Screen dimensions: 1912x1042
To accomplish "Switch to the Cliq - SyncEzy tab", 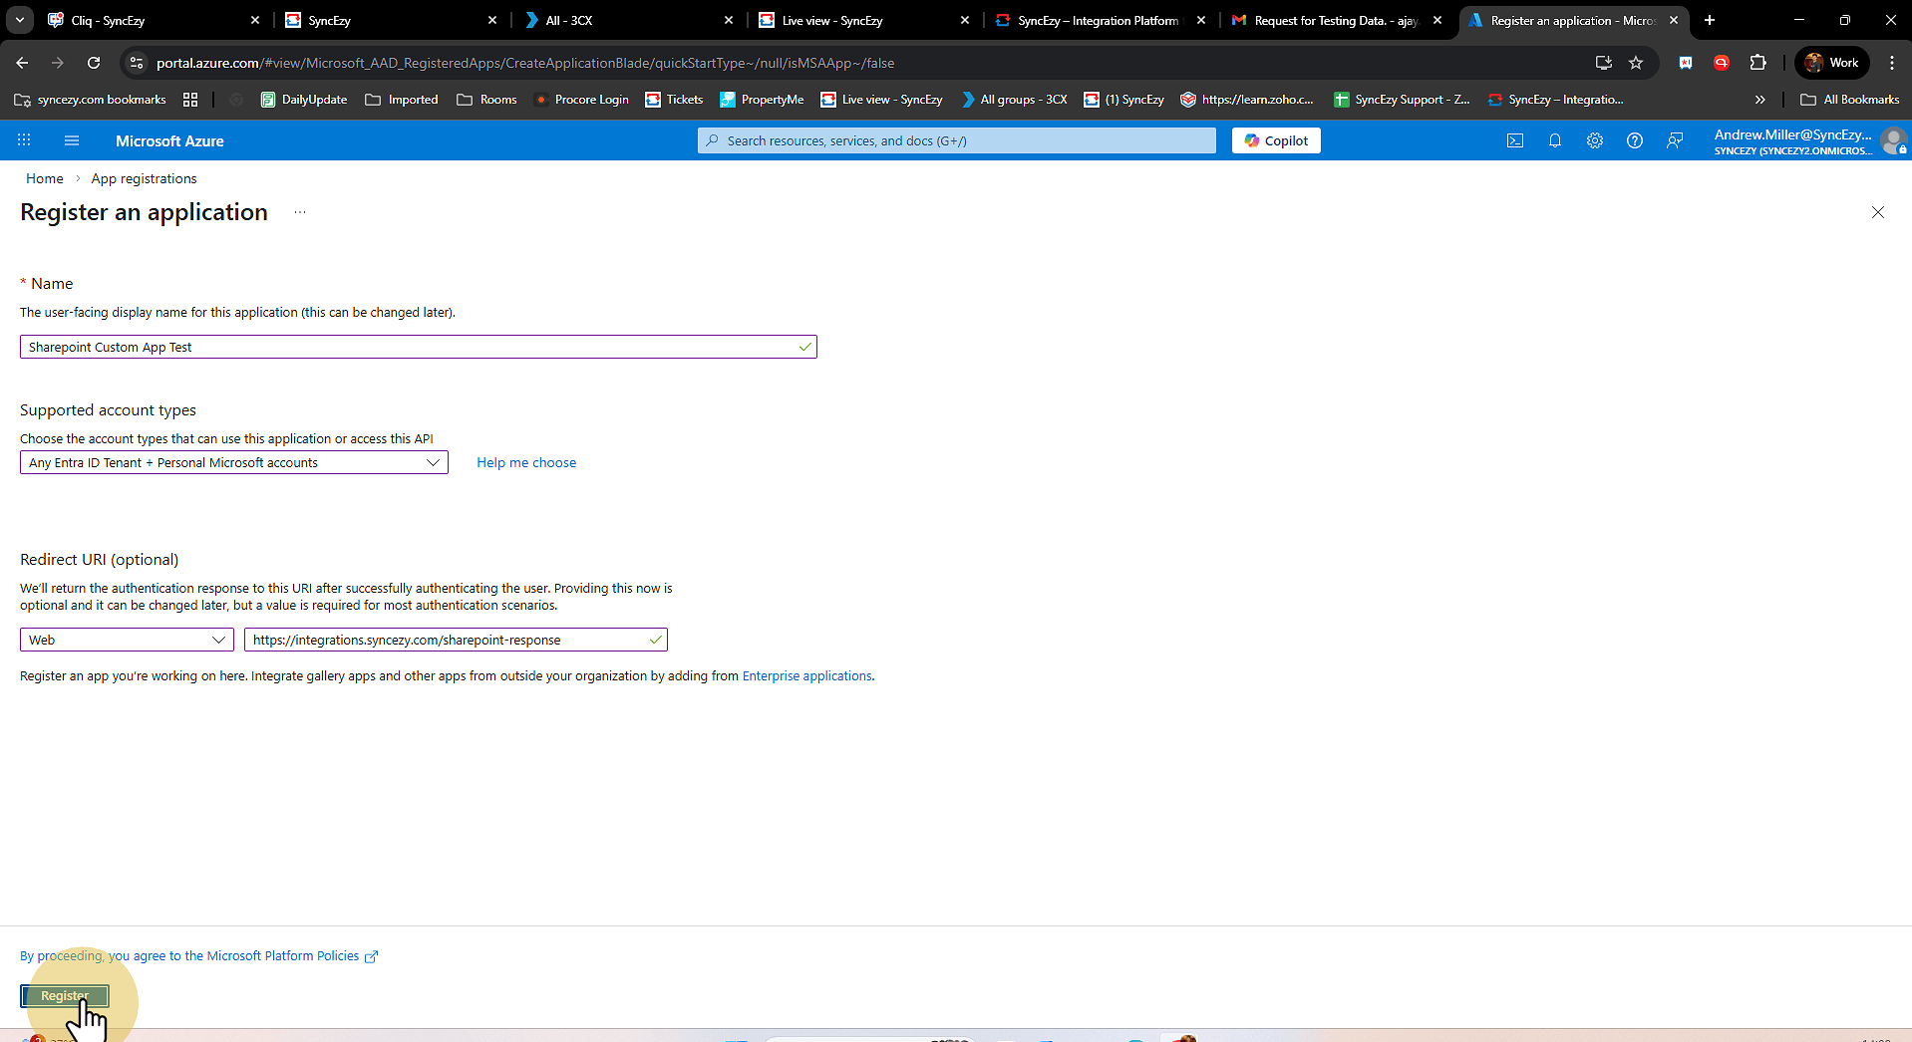I will (150, 20).
